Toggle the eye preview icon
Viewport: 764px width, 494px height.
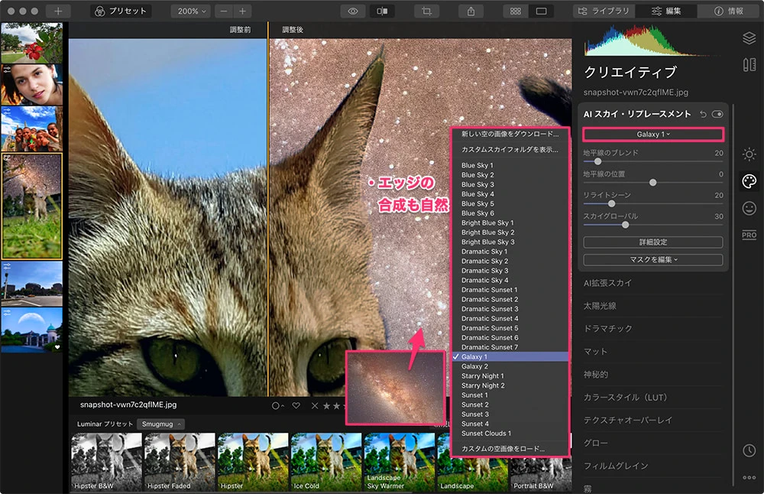pyautogui.click(x=353, y=11)
